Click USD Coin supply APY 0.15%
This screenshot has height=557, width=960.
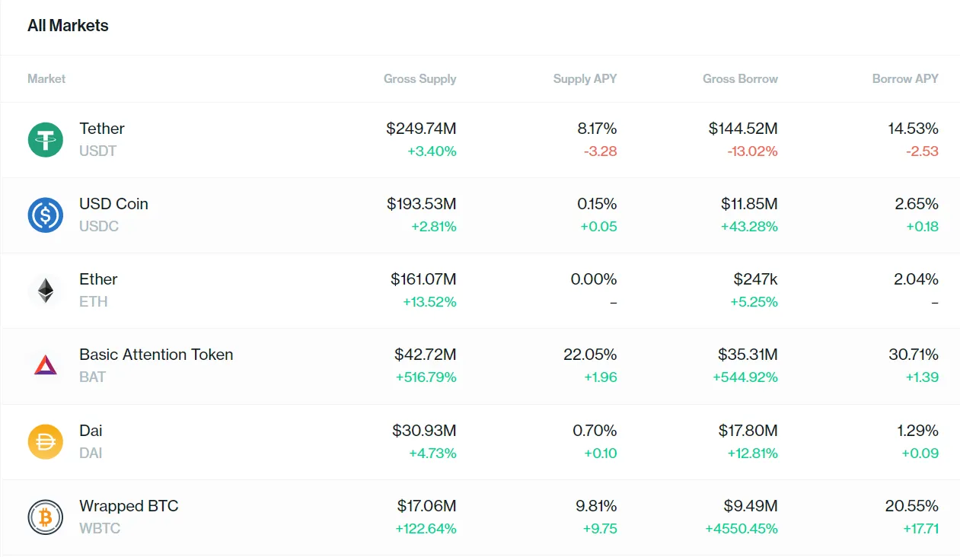[597, 204]
